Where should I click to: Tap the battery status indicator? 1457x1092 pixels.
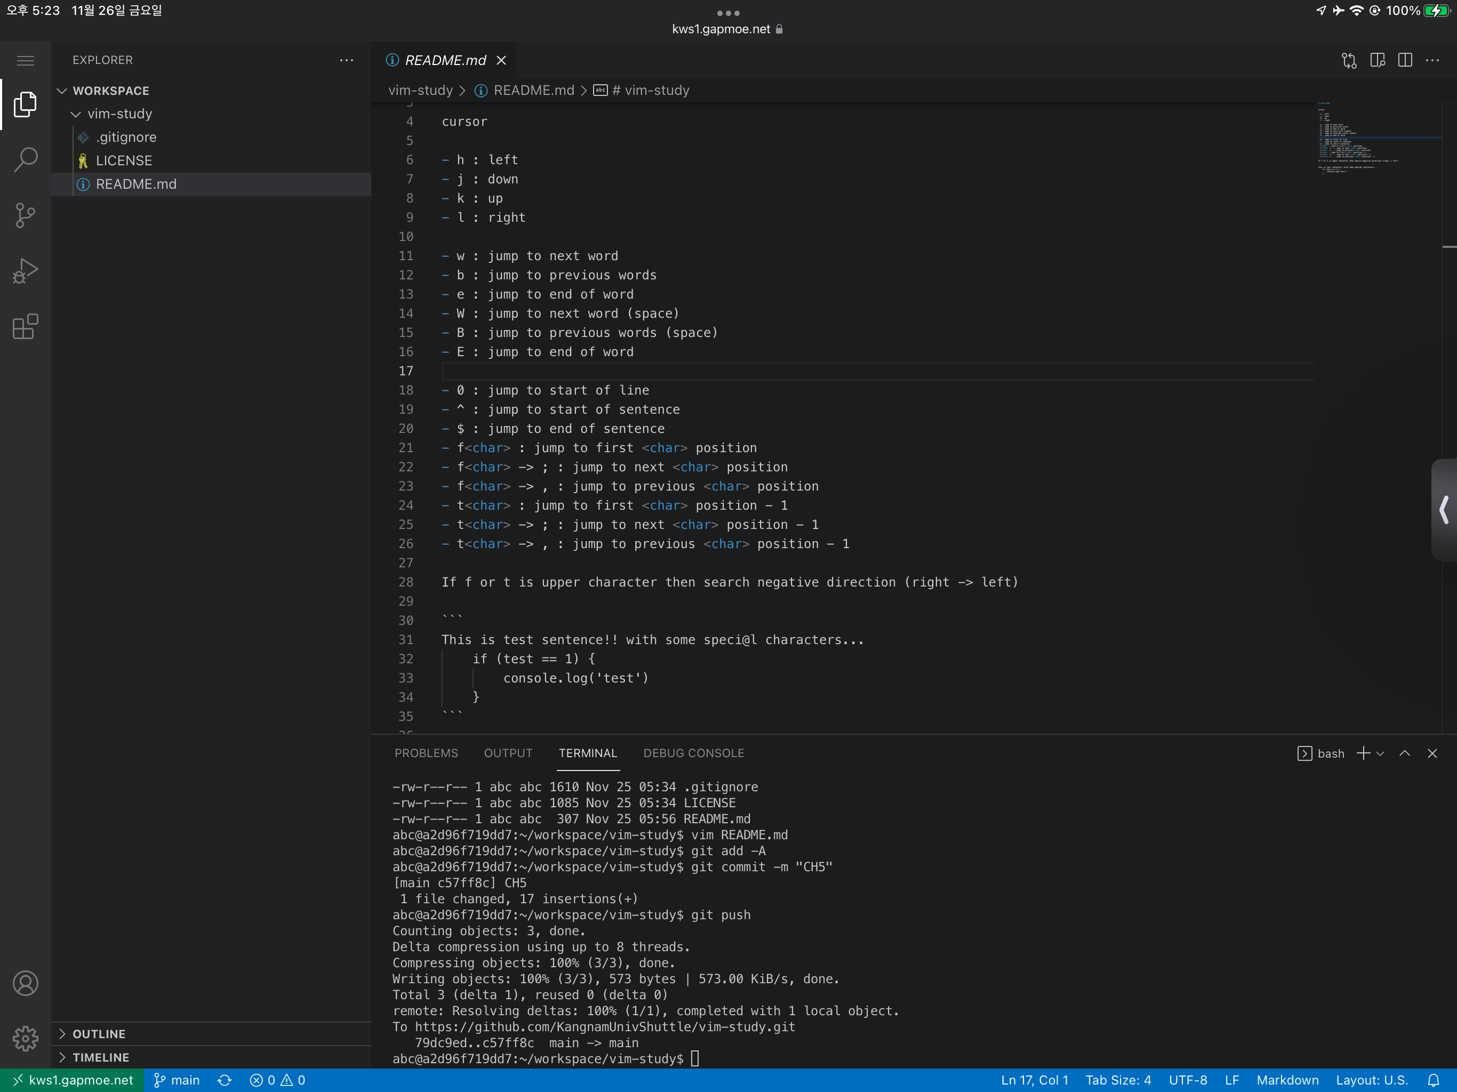(1437, 11)
